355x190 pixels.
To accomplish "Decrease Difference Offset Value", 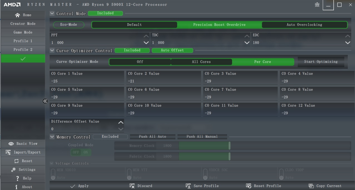I will 121,129.
